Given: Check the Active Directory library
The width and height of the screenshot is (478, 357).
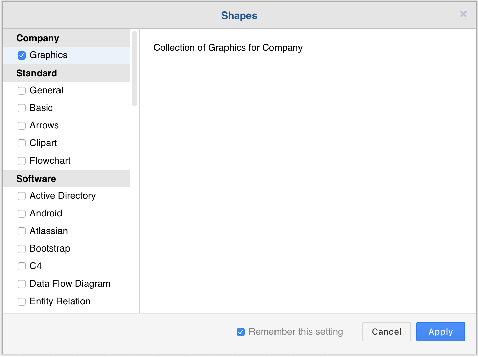Looking at the screenshot, I should (x=22, y=196).
